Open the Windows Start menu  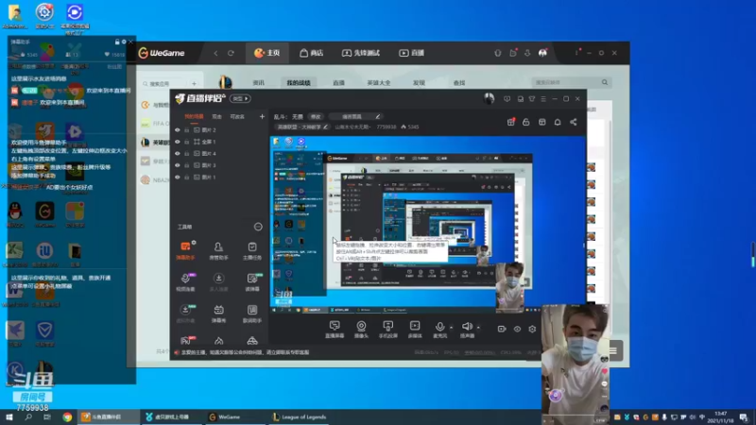pyautogui.click(x=9, y=417)
